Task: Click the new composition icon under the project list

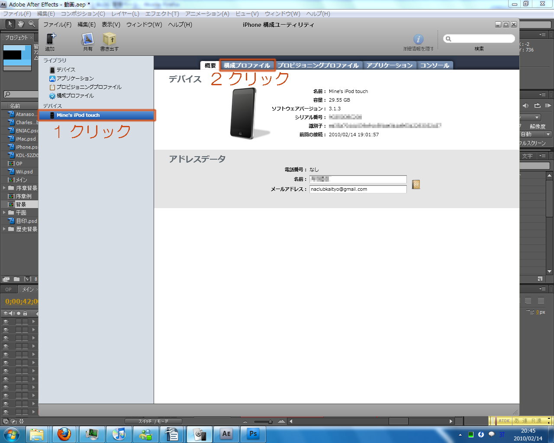Action: click(28, 279)
